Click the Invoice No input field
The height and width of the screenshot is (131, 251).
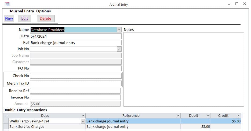pos(75,97)
